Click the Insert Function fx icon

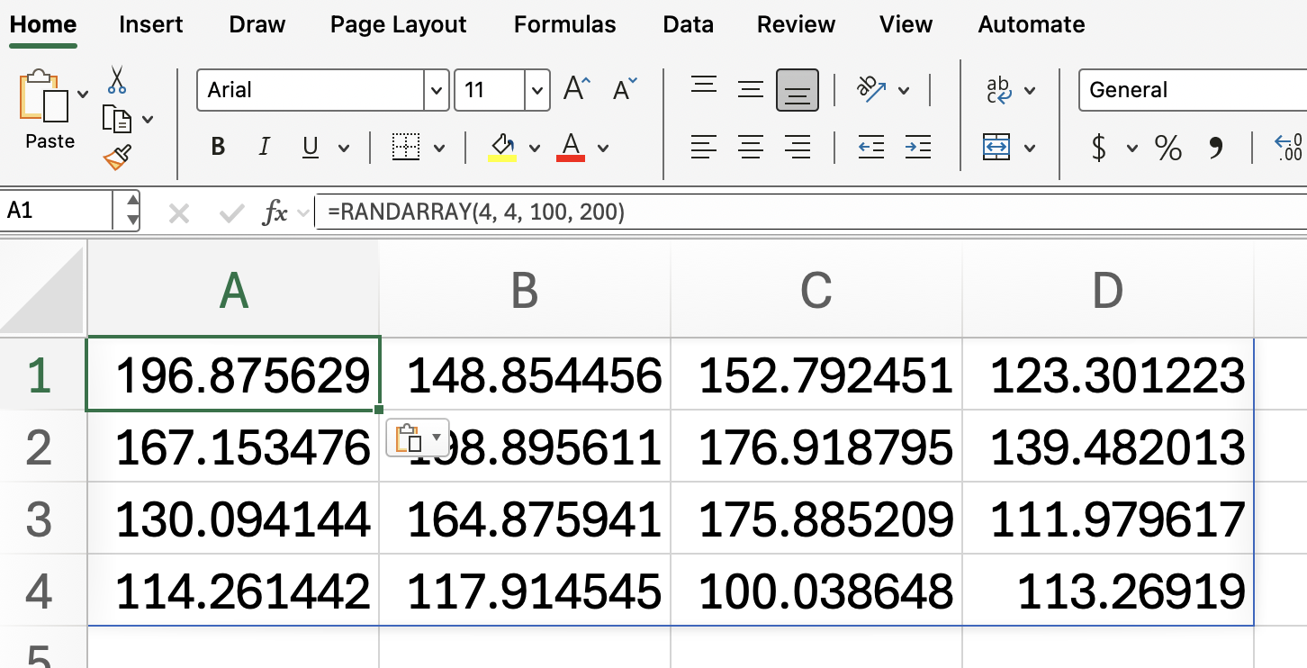275,212
